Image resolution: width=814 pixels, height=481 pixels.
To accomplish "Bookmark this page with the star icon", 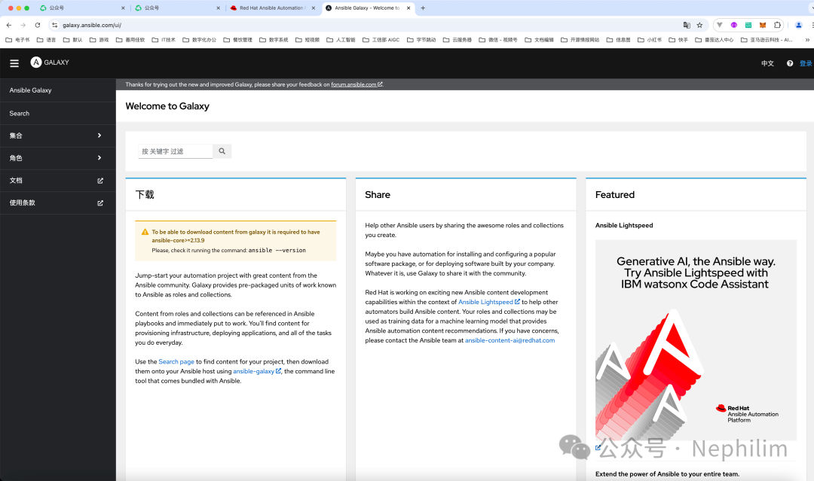I will [699, 25].
